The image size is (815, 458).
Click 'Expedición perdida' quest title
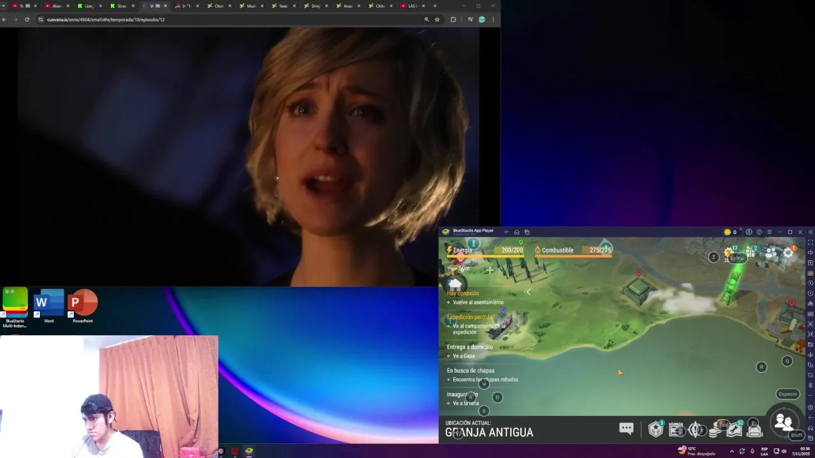pyautogui.click(x=470, y=317)
